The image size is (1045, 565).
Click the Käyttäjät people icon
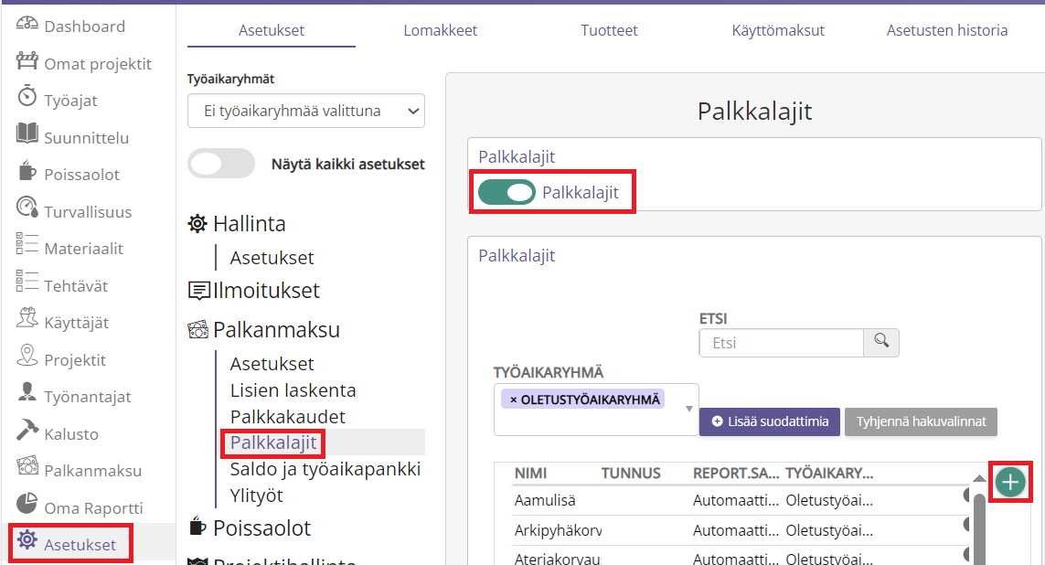point(27,318)
